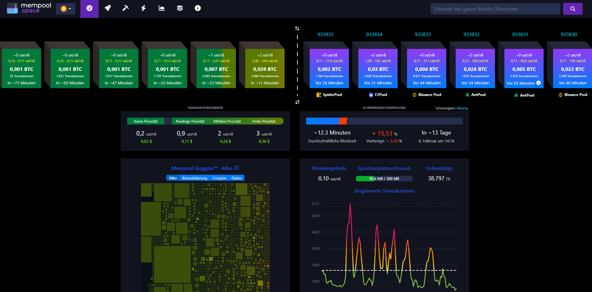View the statistics chart icon
592x292 pixels.
(x=161, y=8)
